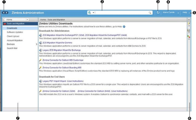Image resolution: width=196 pixels, height=120 pixels.
Task: Go back with the left arrow button
Action: (x=4, y=13)
